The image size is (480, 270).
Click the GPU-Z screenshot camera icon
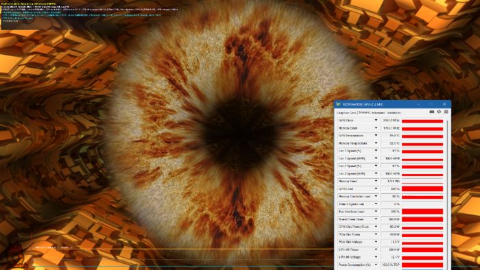coord(431,112)
